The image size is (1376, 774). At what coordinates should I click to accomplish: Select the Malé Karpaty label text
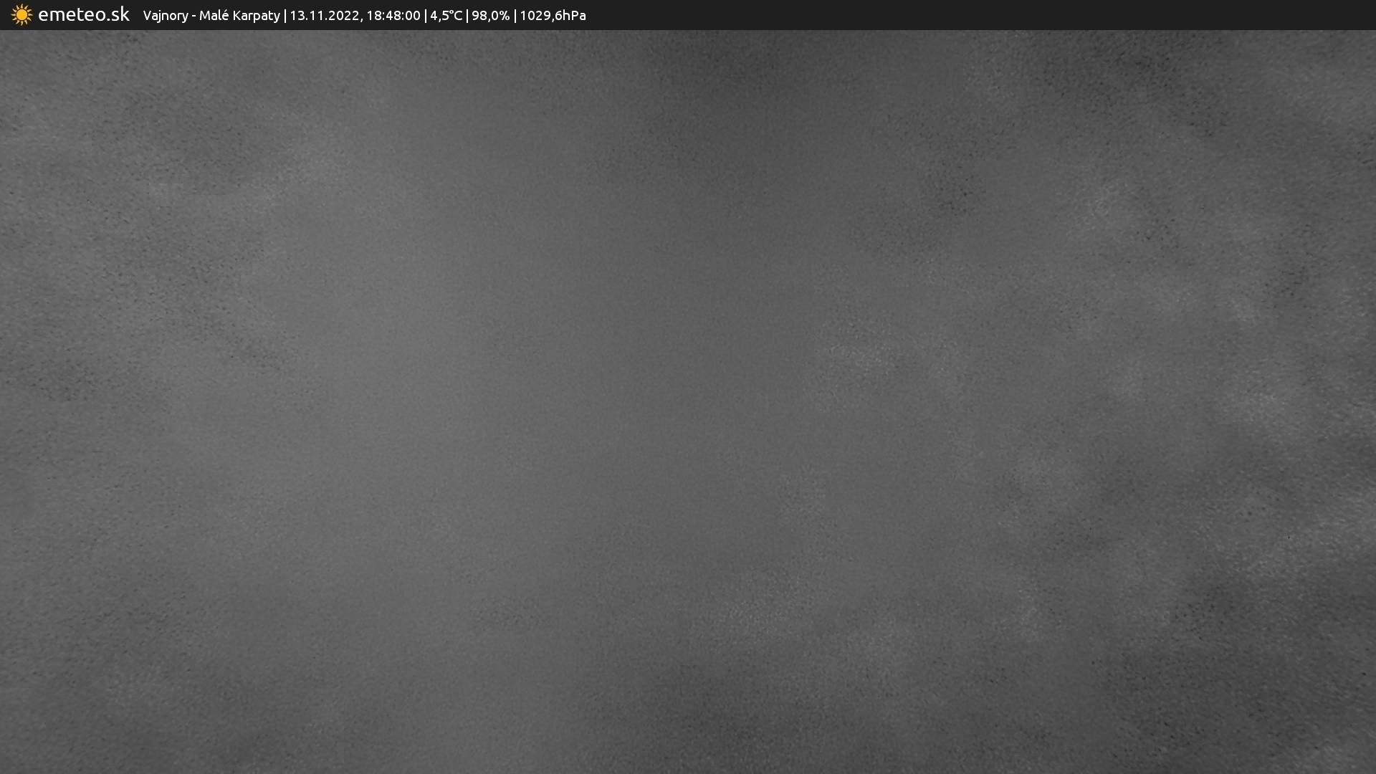(239, 16)
